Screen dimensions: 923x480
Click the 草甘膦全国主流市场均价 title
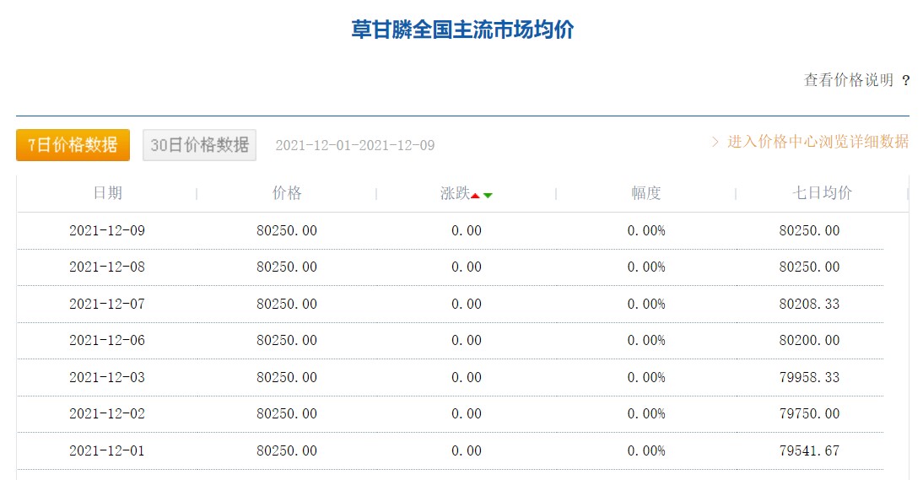point(462,30)
